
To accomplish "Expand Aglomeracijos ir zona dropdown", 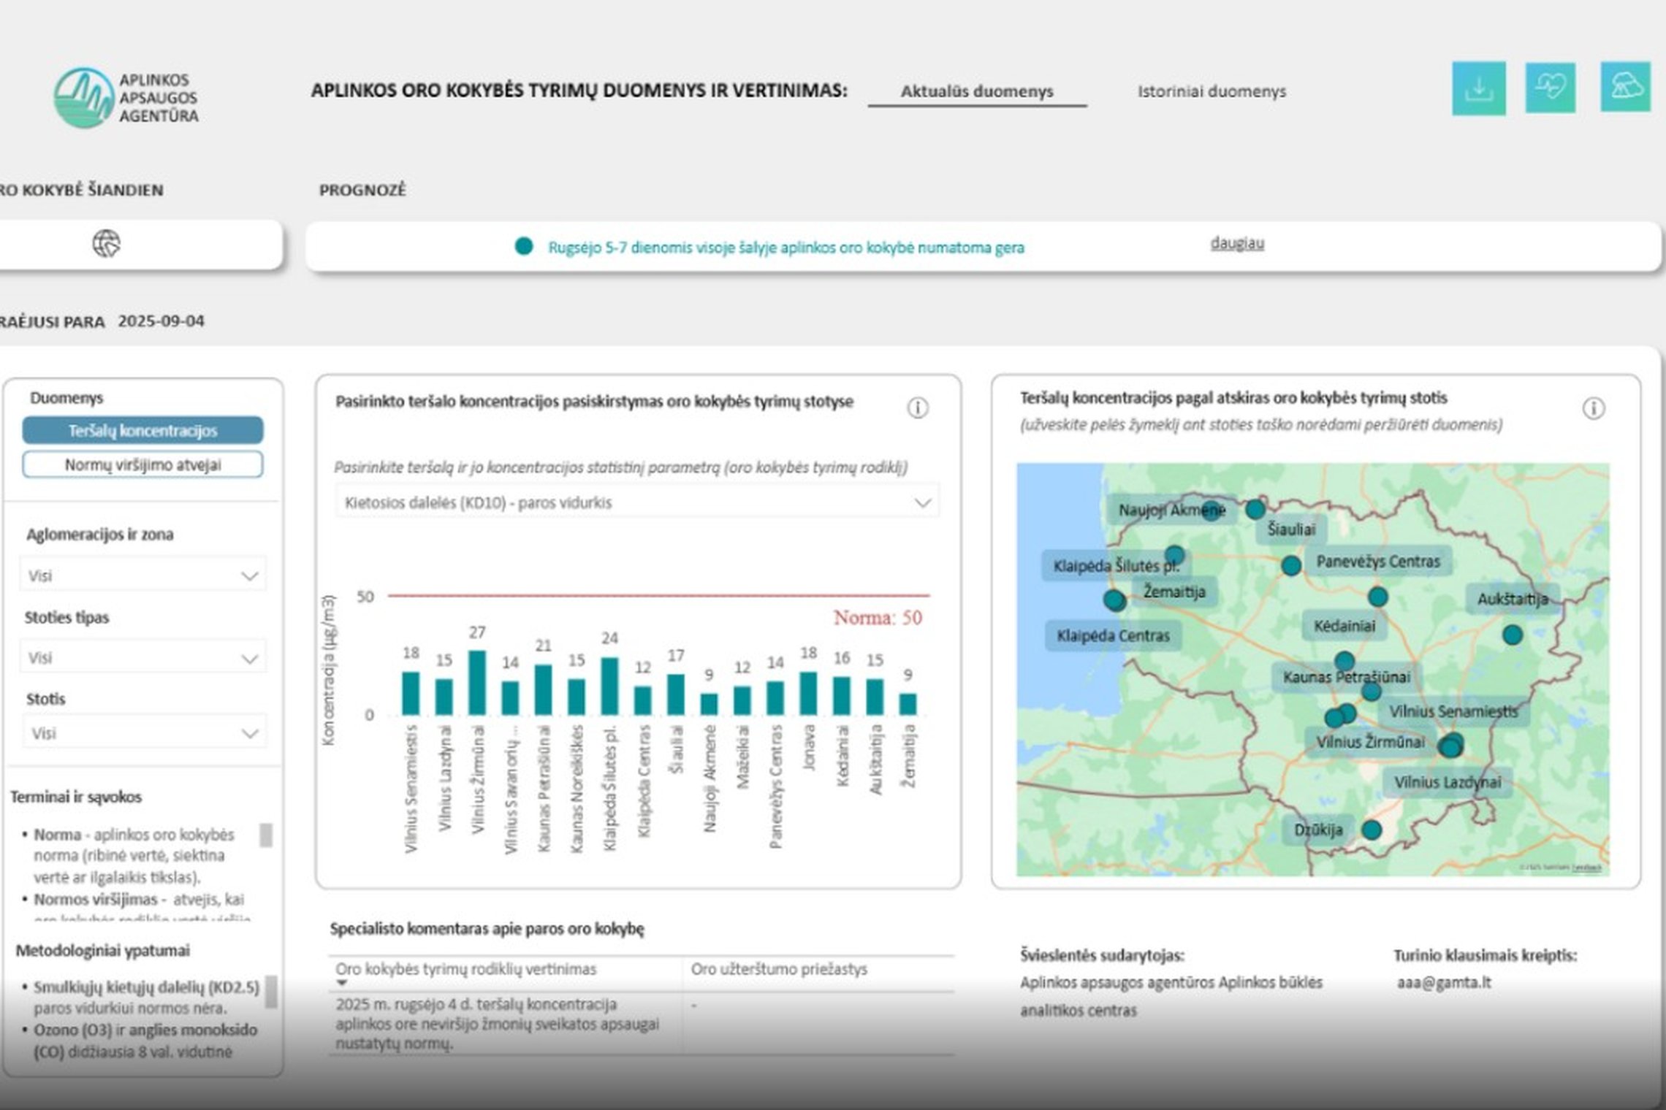I will pos(143,575).
